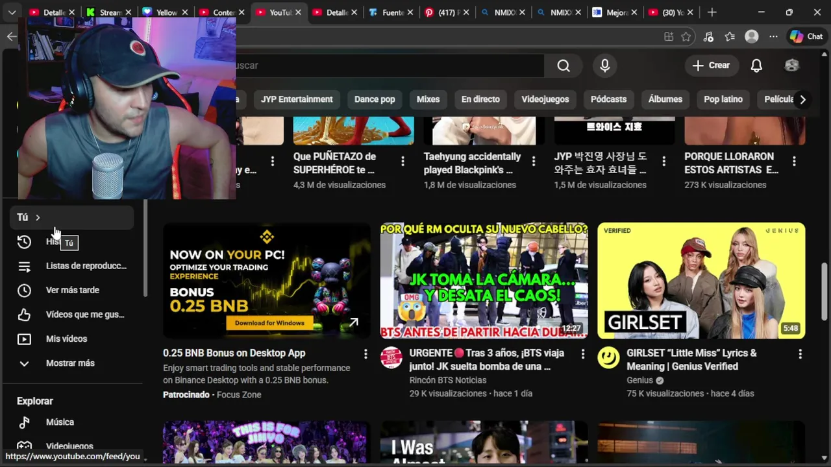Start voice search with the microphone icon
Image resolution: width=831 pixels, height=467 pixels.
(604, 66)
